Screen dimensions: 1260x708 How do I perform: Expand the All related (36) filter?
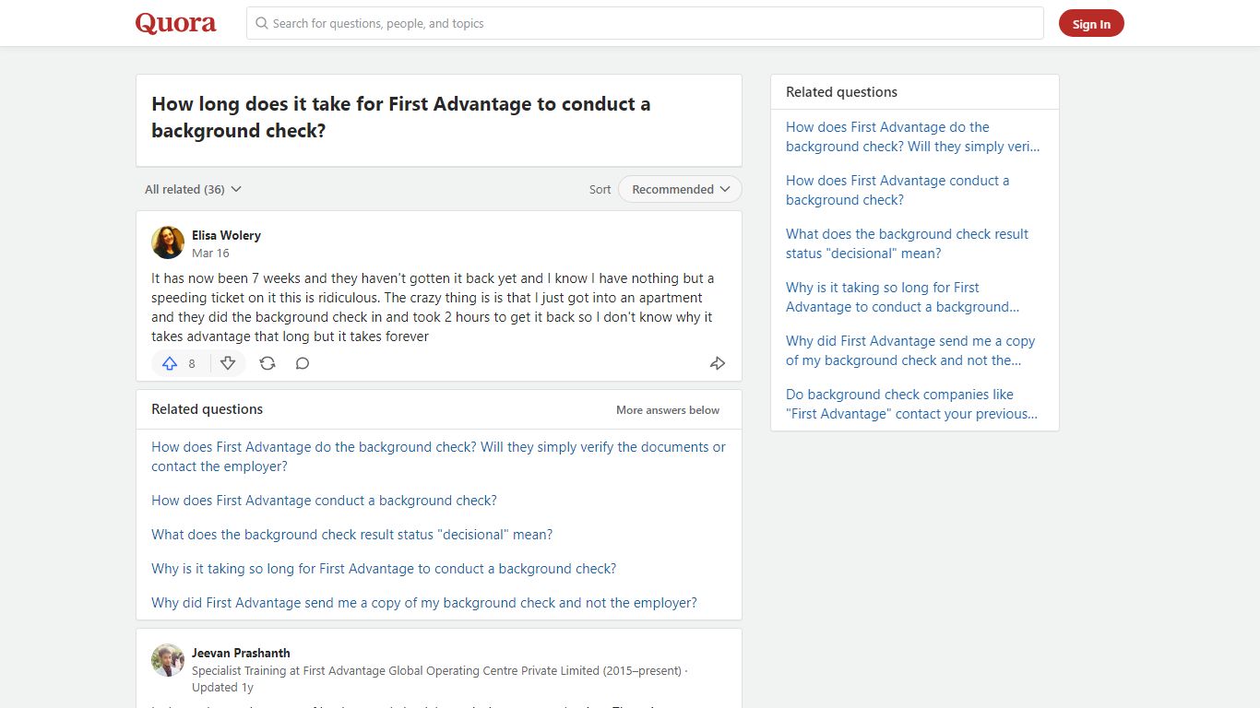(193, 189)
